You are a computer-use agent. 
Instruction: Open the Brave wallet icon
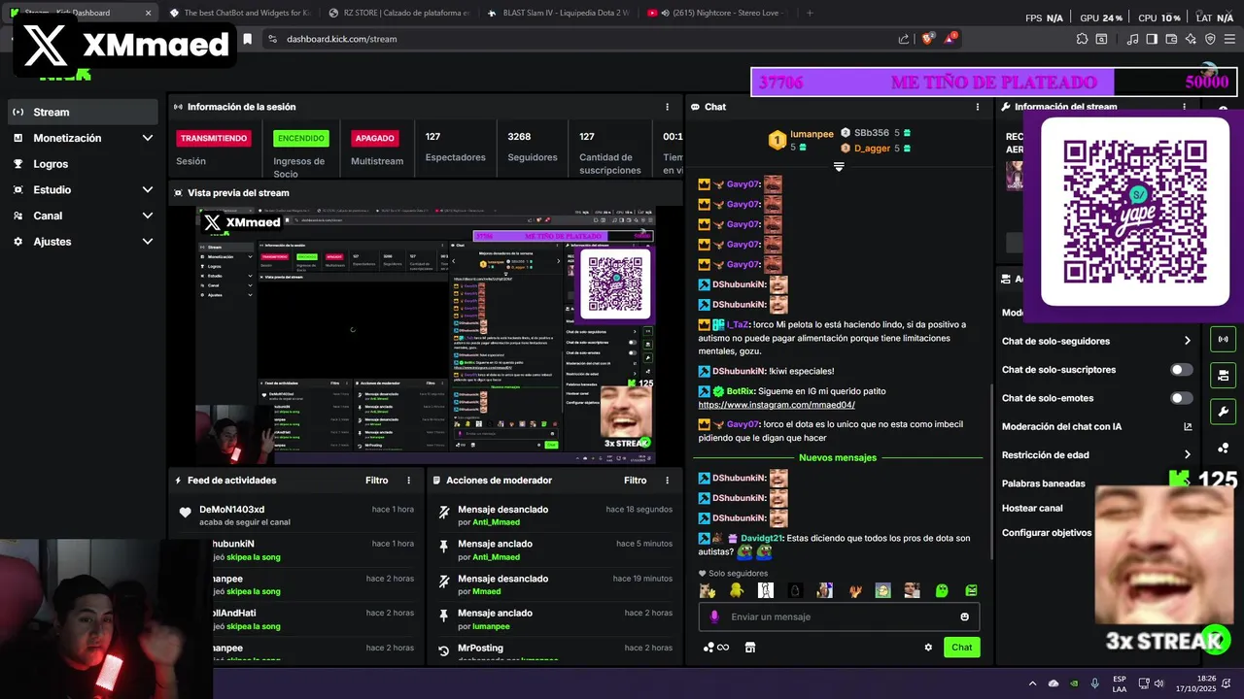tap(1171, 39)
